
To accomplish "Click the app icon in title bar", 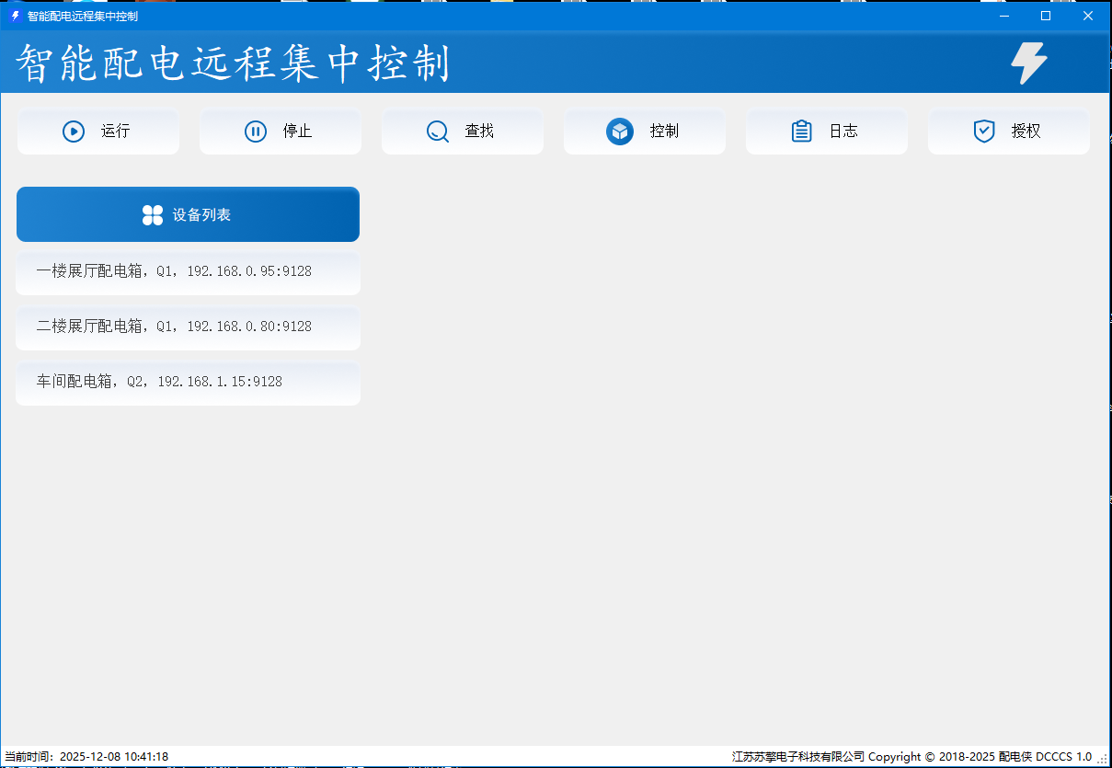I will coord(15,16).
